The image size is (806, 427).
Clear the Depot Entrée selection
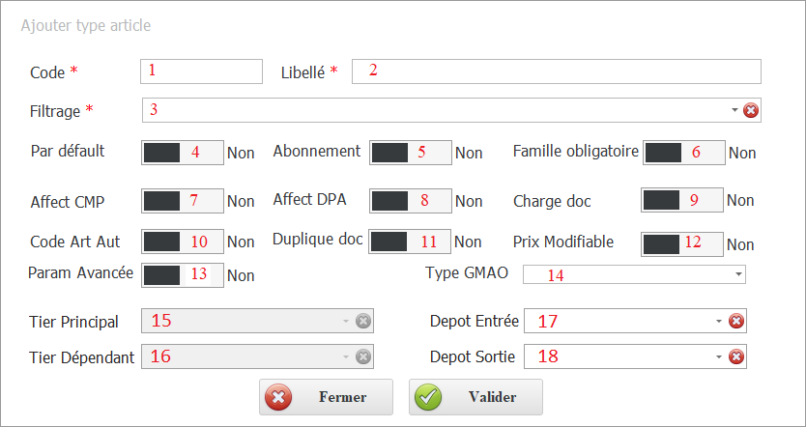735,321
